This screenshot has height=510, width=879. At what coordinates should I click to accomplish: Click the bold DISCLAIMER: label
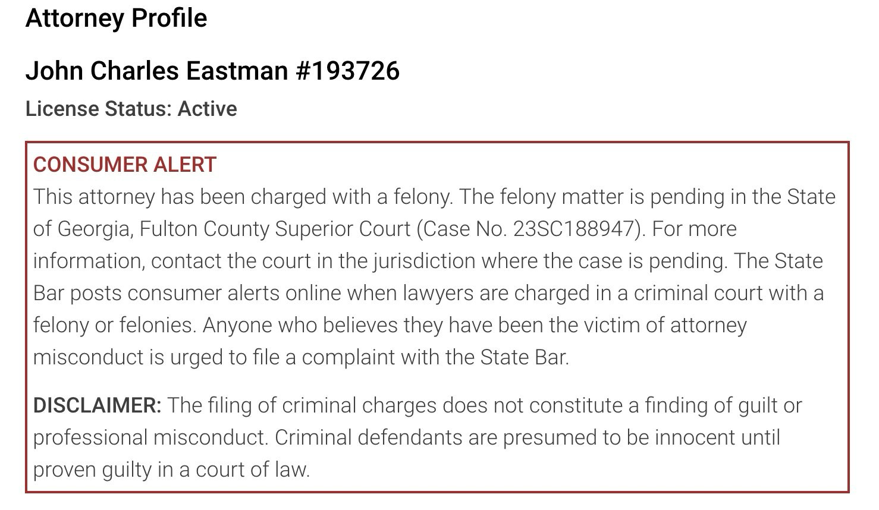[x=98, y=406]
